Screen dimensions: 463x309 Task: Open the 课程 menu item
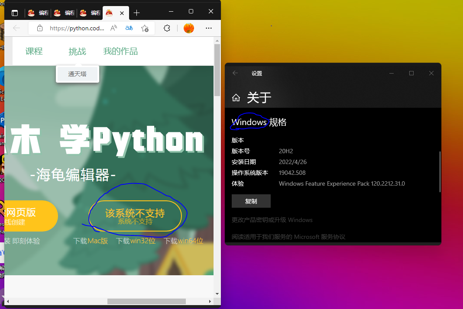pos(34,51)
